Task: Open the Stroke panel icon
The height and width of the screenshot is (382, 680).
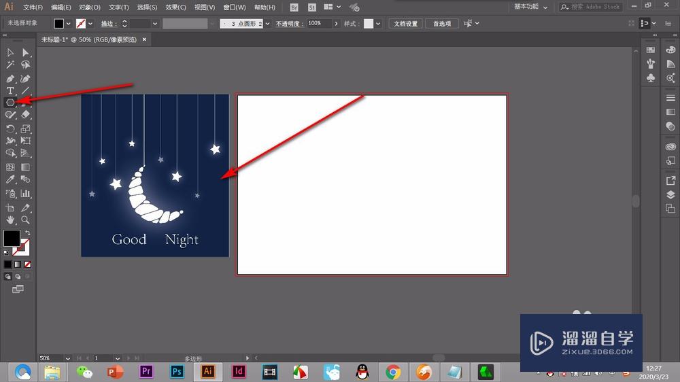Action: pos(670,98)
